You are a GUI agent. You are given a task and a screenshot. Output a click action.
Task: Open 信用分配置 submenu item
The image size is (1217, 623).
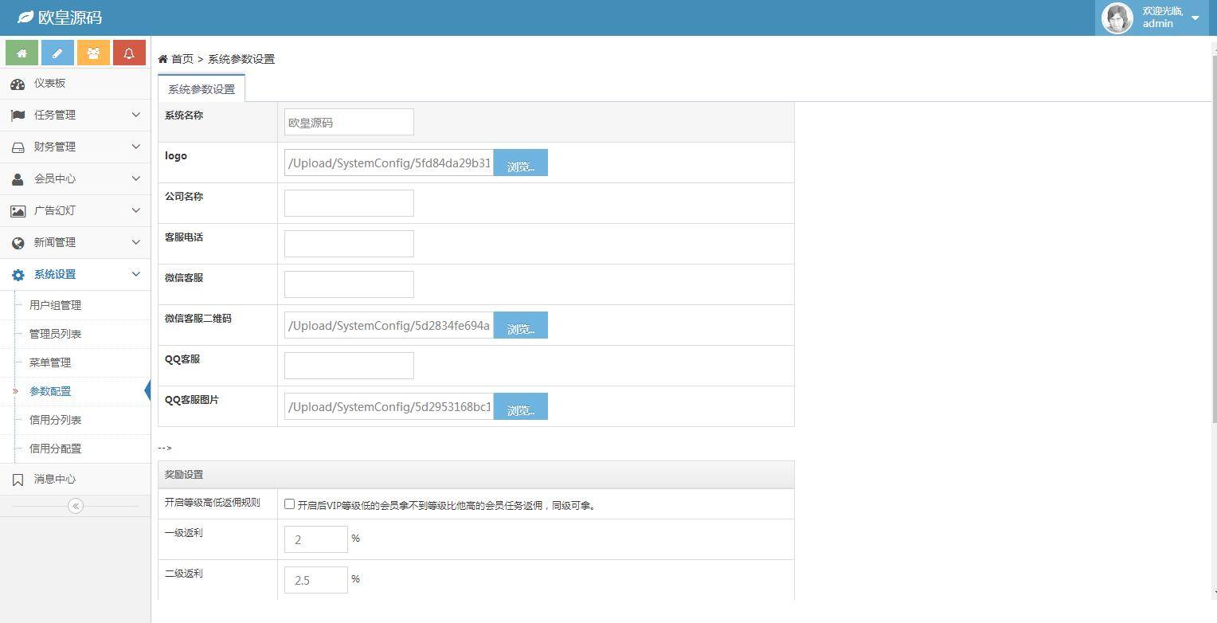coord(55,449)
